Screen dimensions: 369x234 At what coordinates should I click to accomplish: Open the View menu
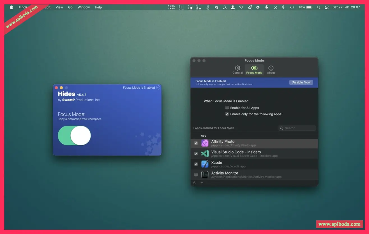click(59, 7)
